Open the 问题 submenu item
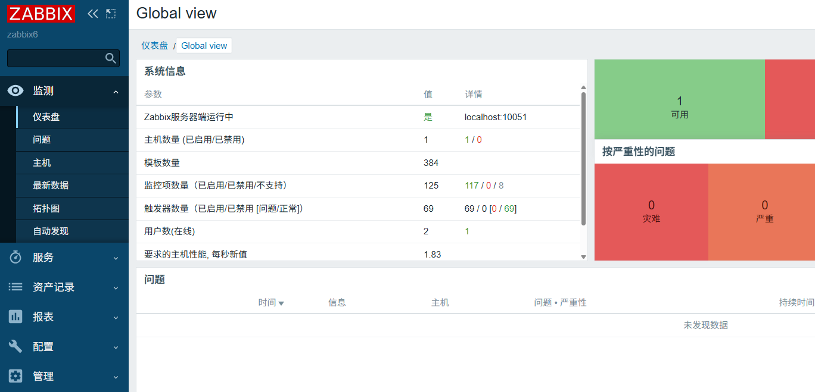This screenshot has width=815, height=392. tap(42, 140)
